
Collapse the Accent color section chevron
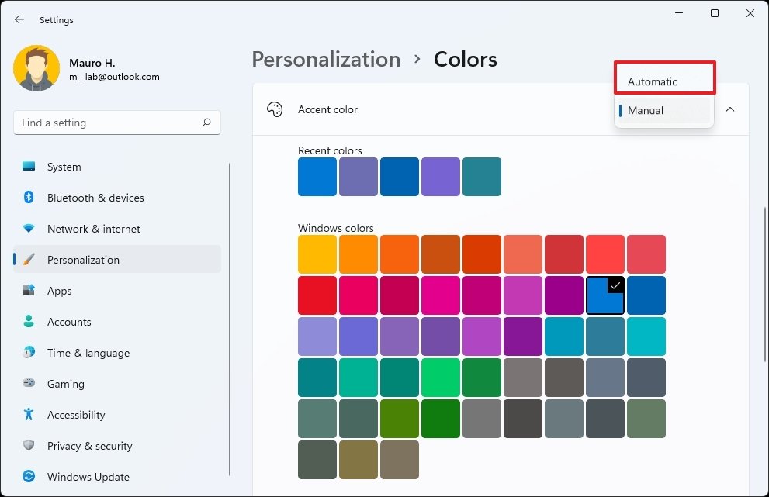(729, 109)
